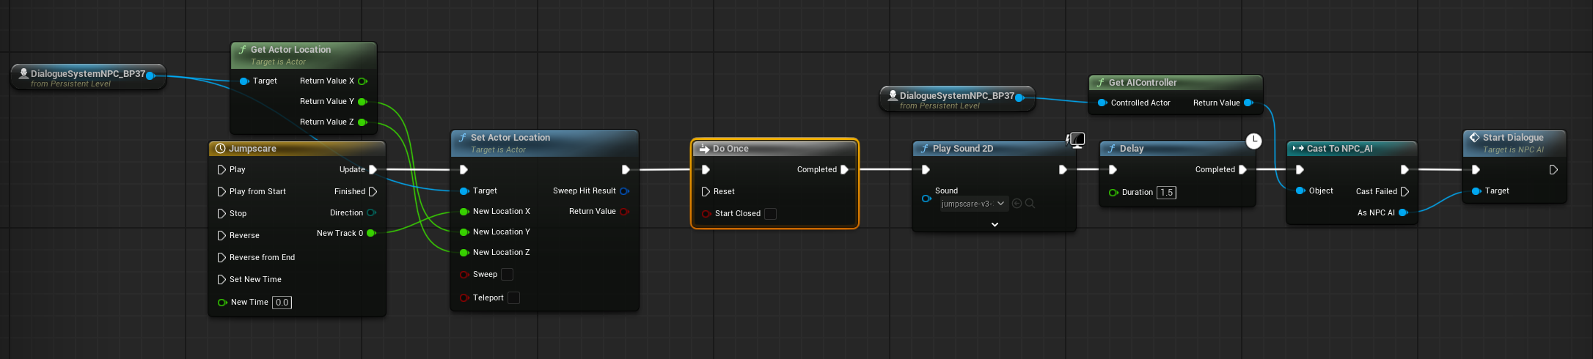The width and height of the screenshot is (1593, 359).
Task: Click the New Location X input pin
Action: 464,212
